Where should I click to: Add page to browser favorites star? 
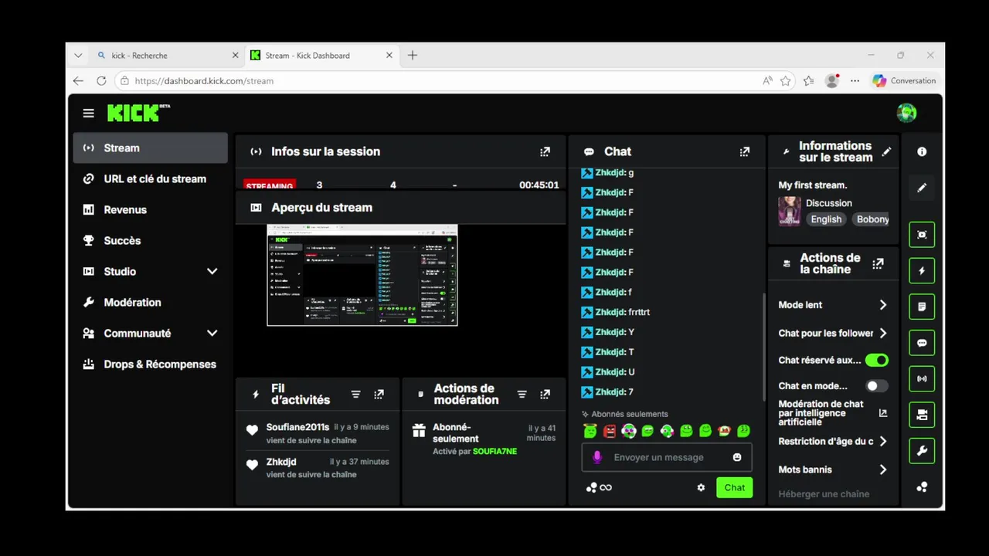pyautogui.click(x=786, y=80)
